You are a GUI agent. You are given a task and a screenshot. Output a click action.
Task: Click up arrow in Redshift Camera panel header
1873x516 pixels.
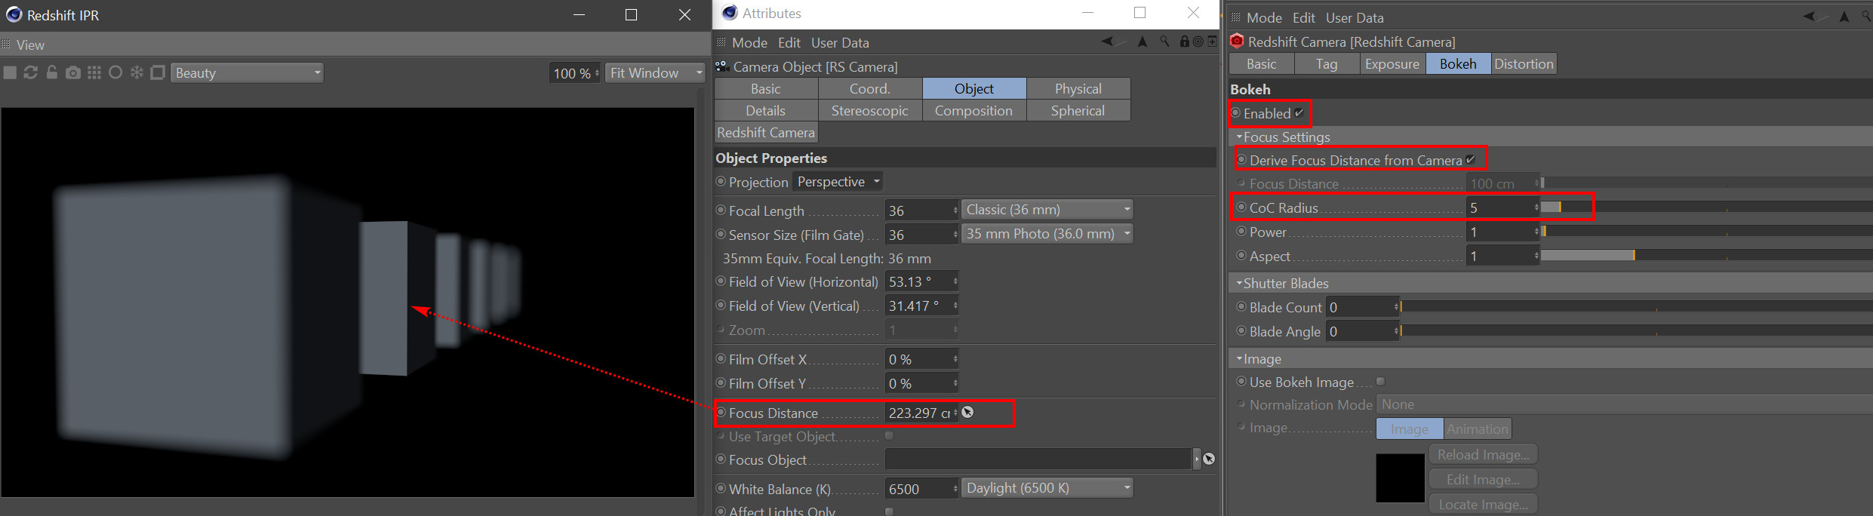[1844, 17]
